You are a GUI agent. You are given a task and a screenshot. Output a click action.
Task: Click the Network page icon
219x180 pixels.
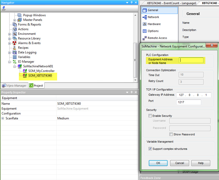click(145, 17)
